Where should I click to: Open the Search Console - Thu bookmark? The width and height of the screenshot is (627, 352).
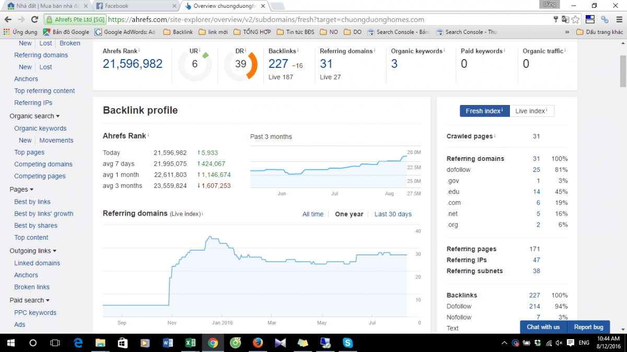coord(466,32)
